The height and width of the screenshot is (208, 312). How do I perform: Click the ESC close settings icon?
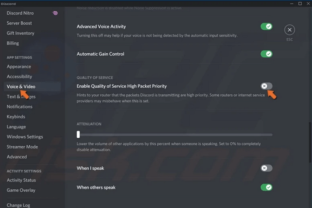(x=290, y=30)
